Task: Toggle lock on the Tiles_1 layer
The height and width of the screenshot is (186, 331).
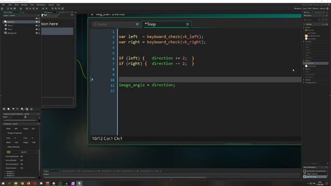Action: [39, 29]
